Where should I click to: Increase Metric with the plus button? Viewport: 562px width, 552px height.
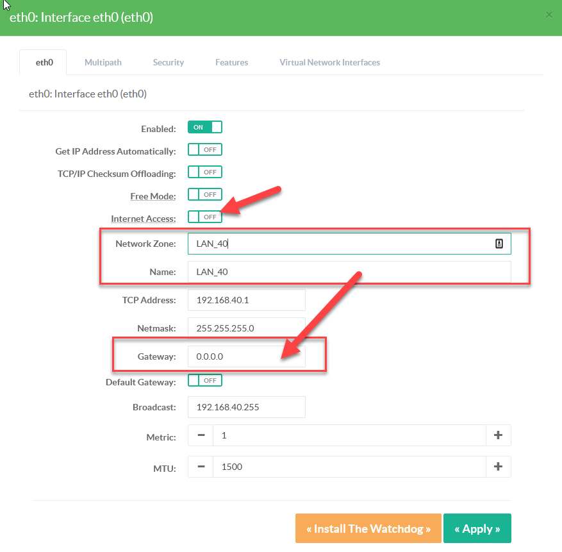click(x=498, y=435)
